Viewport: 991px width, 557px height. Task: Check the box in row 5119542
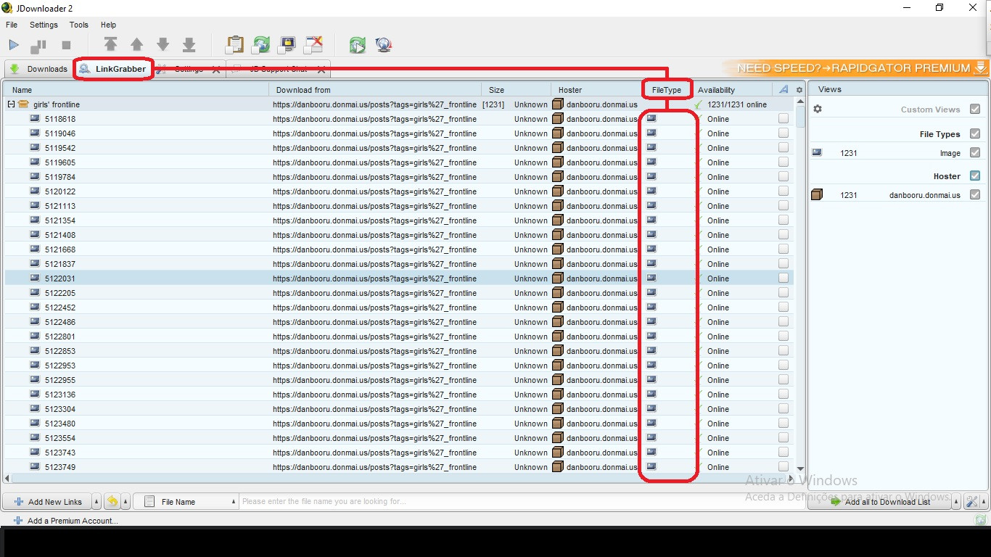click(x=784, y=147)
